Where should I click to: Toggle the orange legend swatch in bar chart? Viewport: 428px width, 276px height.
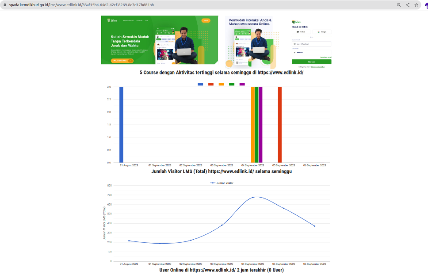[222, 84]
